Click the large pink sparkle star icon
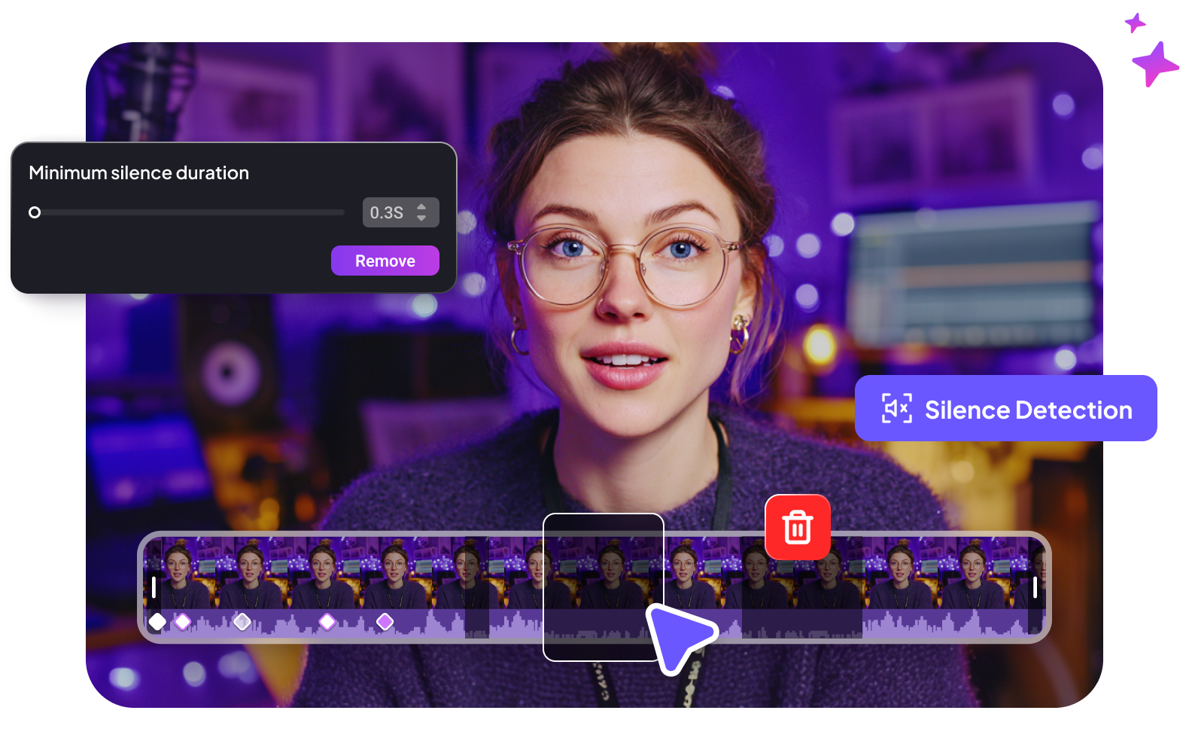The image size is (1189, 750). tap(1154, 65)
